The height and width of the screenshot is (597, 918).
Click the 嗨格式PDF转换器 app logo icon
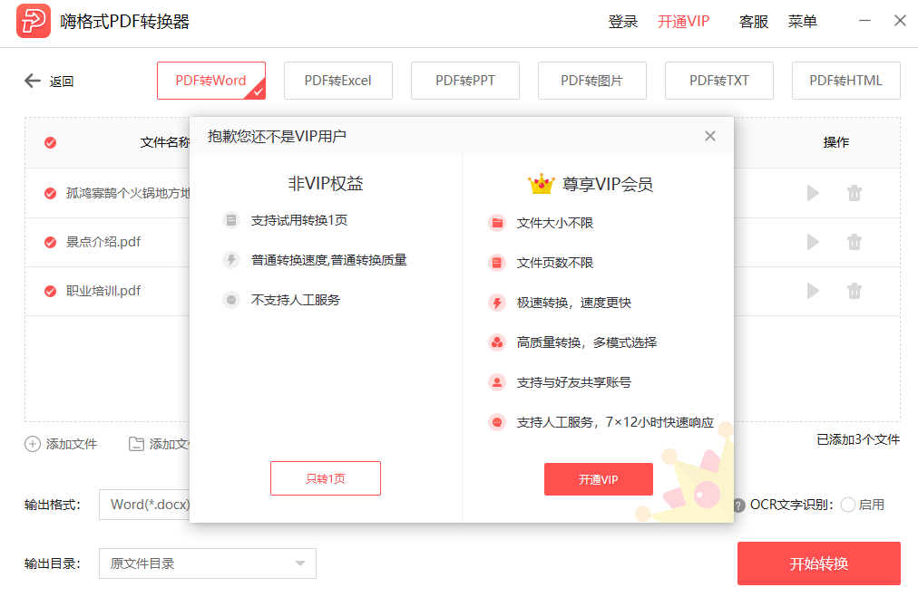tap(32, 20)
